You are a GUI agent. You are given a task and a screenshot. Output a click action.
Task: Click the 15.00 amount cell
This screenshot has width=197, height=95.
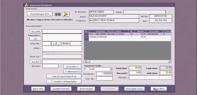(x=140, y=34)
